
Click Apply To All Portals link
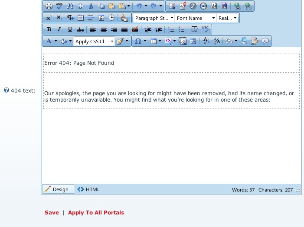96,212
